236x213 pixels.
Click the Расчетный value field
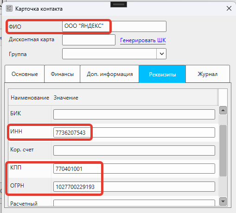coord(134,203)
